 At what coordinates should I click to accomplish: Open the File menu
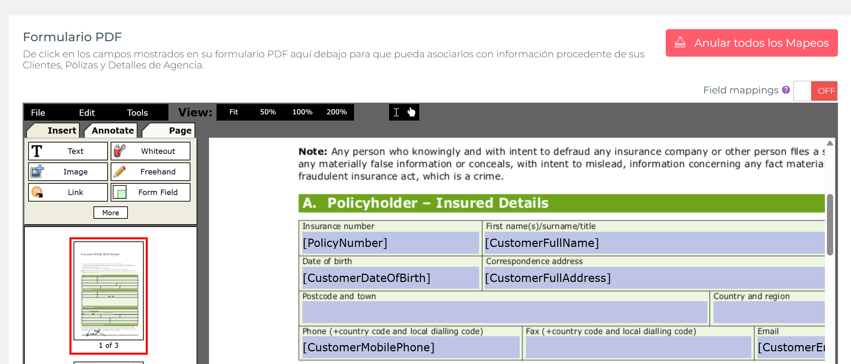pos(38,112)
